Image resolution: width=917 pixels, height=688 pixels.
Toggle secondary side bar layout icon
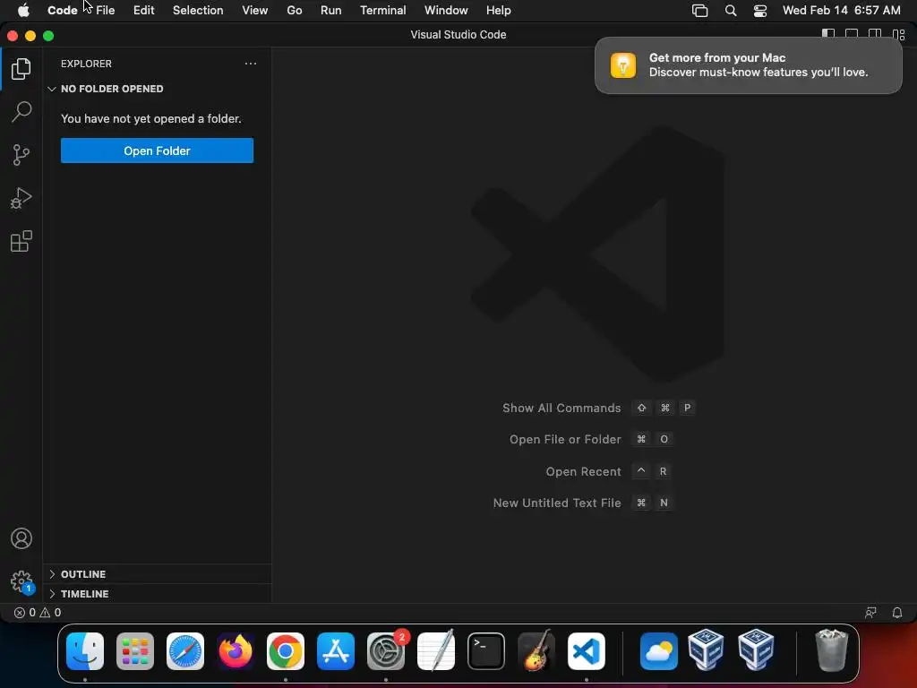(875, 35)
